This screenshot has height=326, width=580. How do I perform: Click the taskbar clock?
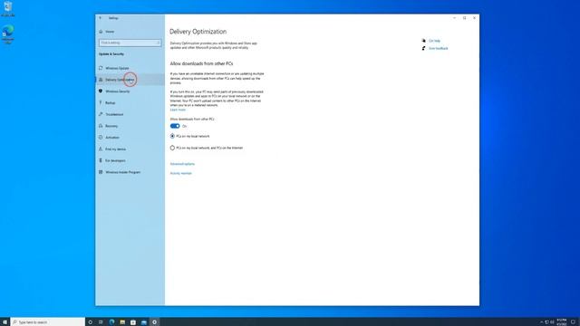pyautogui.click(x=562, y=322)
